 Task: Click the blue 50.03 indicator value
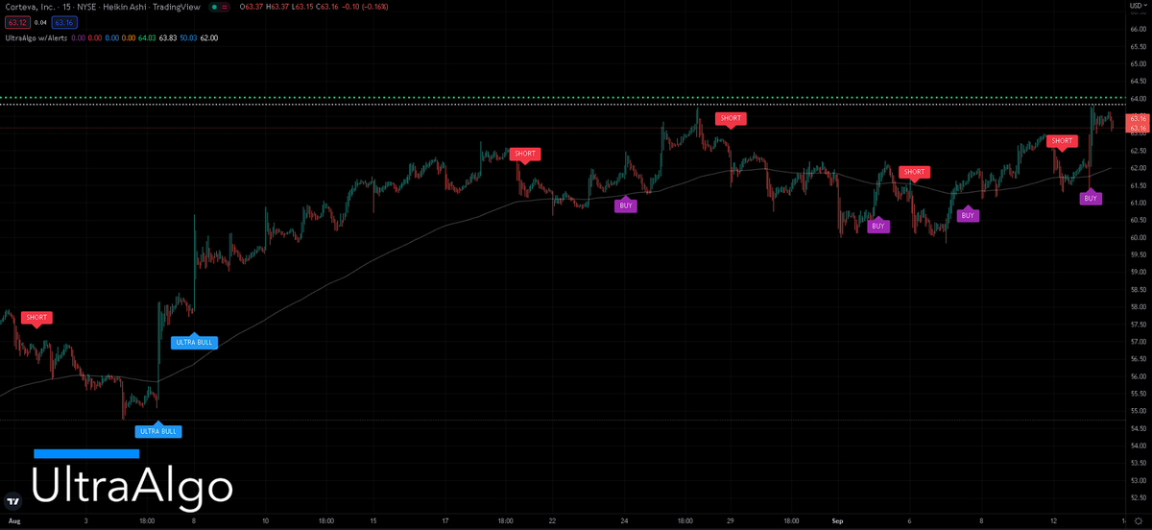point(187,37)
